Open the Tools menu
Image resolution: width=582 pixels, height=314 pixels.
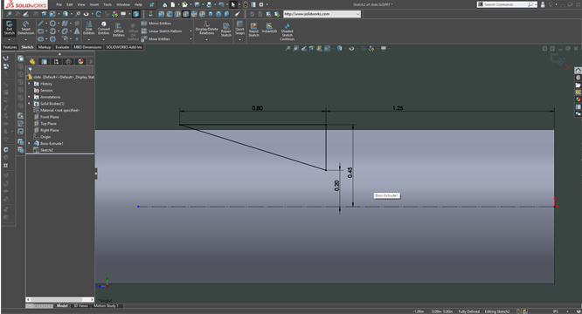[x=107, y=5]
